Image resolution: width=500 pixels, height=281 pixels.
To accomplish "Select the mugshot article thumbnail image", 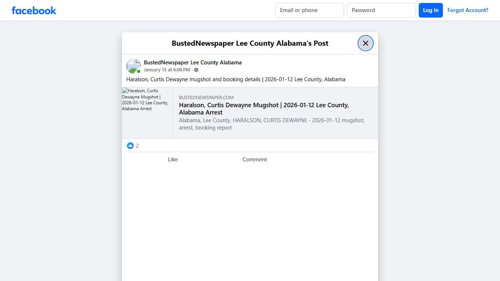I will pyautogui.click(x=147, y=112).
